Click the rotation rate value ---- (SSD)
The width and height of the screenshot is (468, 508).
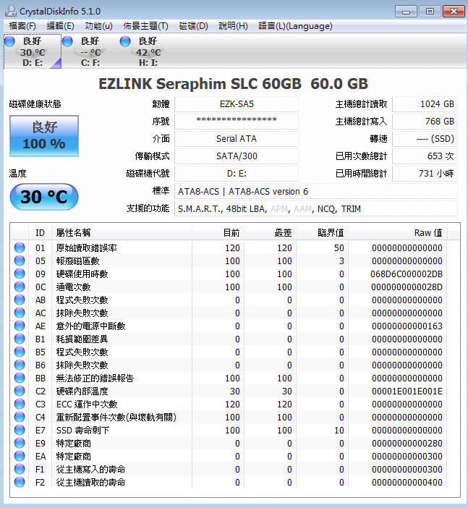click(x=425, y=139)
